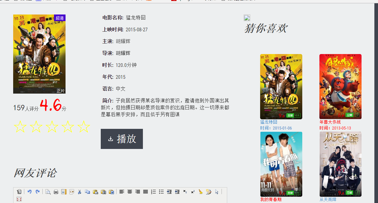The height and width of the screenshot is (203, 378).
Task: Open the 我的青春期 recommendation link
Action: [271, 200]
